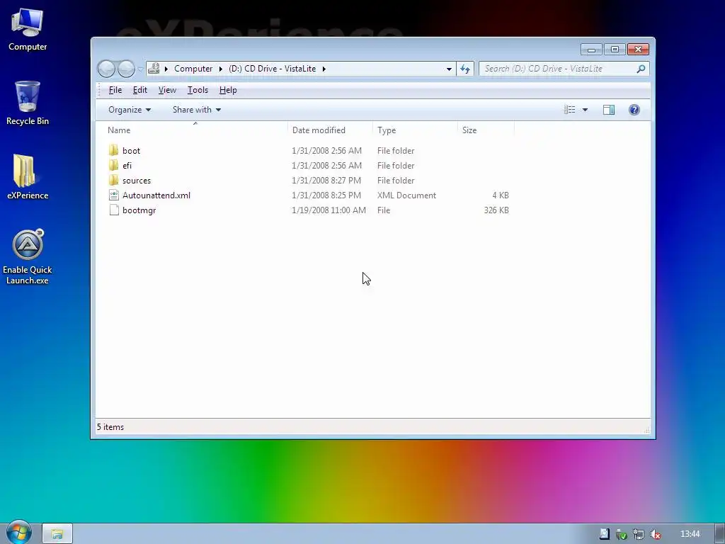The width and height of the screenshot is (725, 544).
Task: Click the Back navigation arrow button
Action: [106, 69]
